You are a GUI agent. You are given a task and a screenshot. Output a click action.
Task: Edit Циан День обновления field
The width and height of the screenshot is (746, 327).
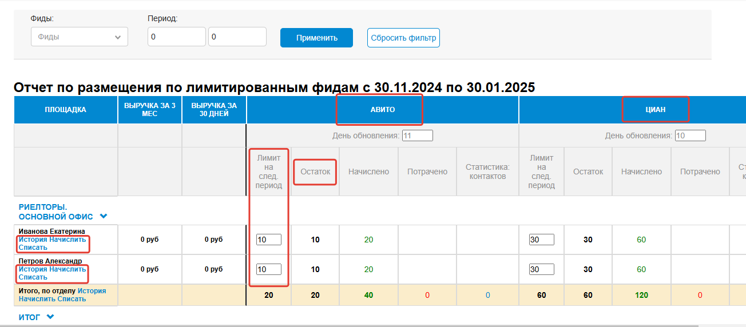coord(690,136)
